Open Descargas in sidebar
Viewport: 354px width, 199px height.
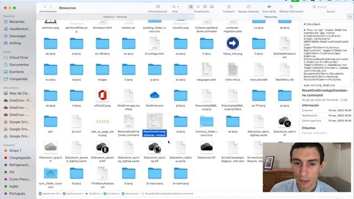click(x=17, y=36)
